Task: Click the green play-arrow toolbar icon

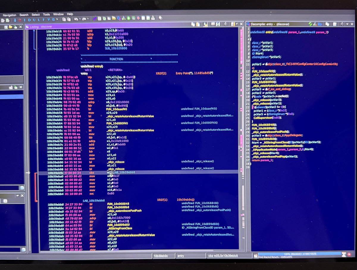Action: point(129,18)
